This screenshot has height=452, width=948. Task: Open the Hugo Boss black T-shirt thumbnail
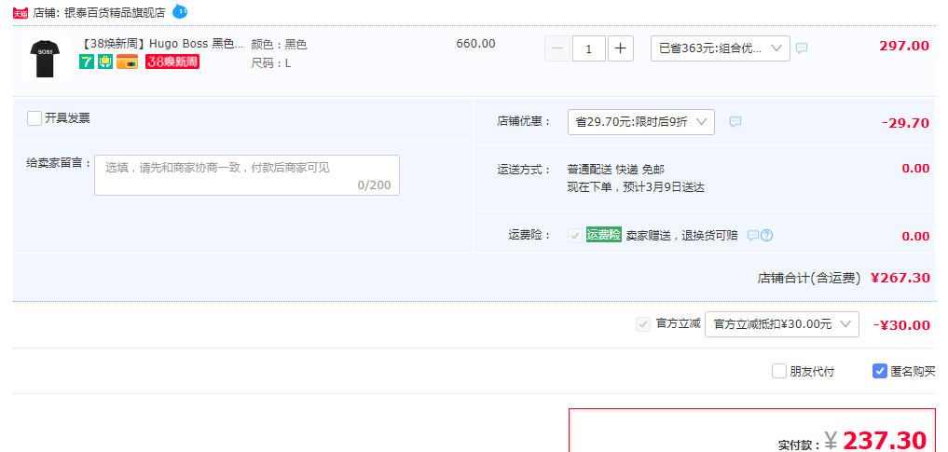coord(46,59)
